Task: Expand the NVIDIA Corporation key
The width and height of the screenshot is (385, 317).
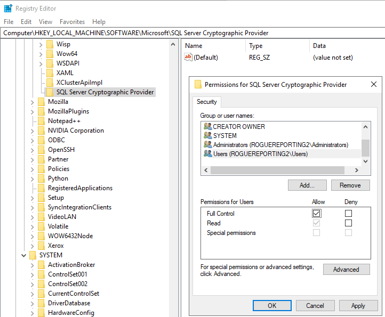Action: pos(32,131)
